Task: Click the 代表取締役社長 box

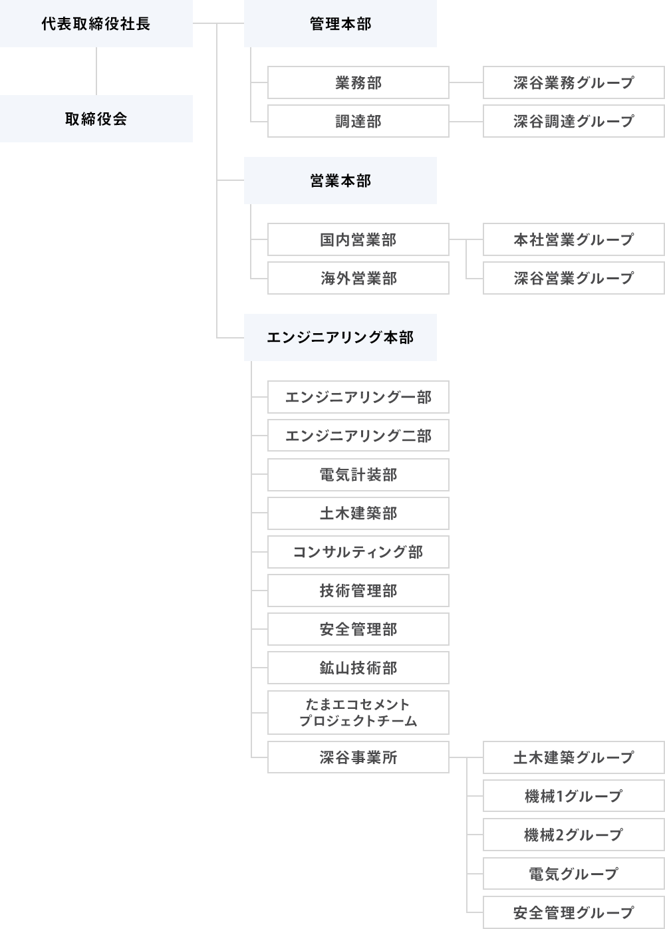Action: point(96,24)
